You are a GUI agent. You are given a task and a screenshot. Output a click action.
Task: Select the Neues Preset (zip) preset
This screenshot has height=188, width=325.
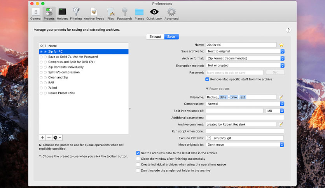pos(84,93)
